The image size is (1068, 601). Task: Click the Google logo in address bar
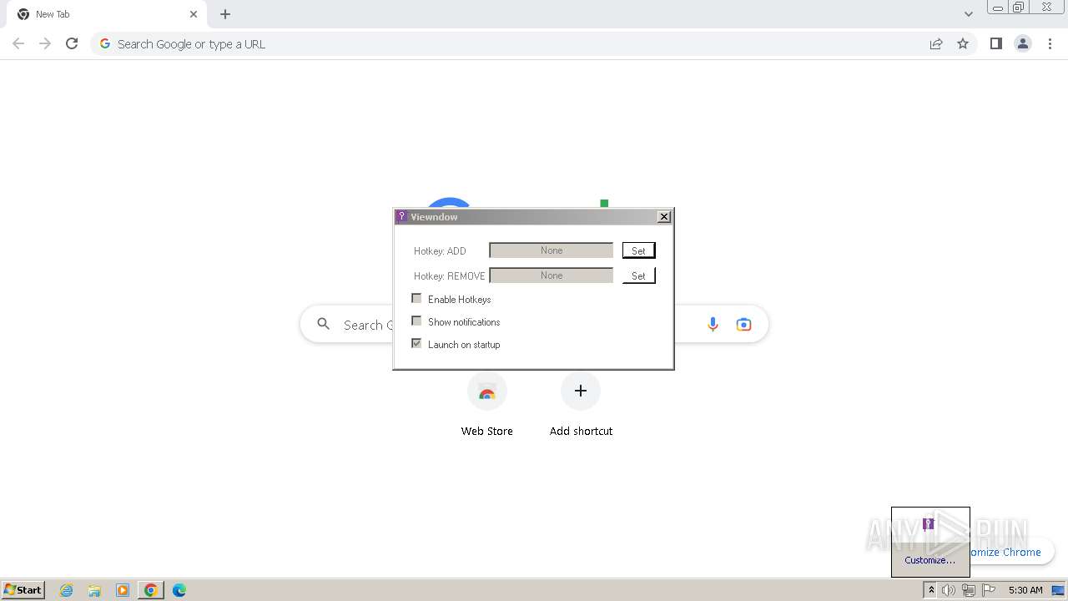(104, 43)
